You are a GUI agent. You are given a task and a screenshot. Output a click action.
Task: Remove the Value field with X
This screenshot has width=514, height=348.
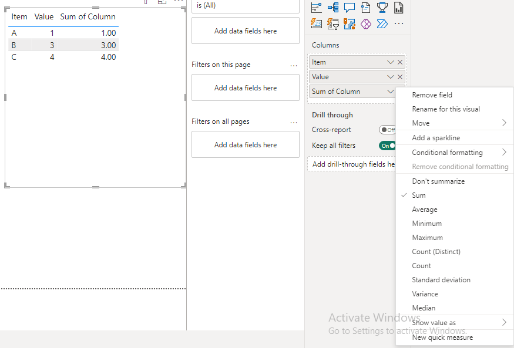(x=400, y=77)
